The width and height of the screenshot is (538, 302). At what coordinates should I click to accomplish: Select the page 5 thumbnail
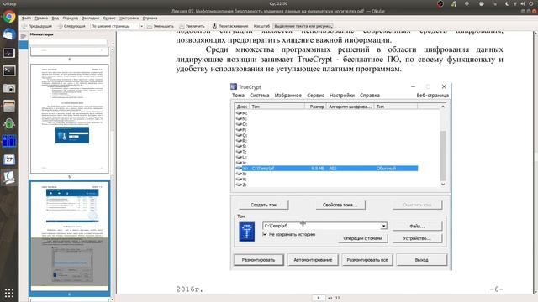point(69,118)
